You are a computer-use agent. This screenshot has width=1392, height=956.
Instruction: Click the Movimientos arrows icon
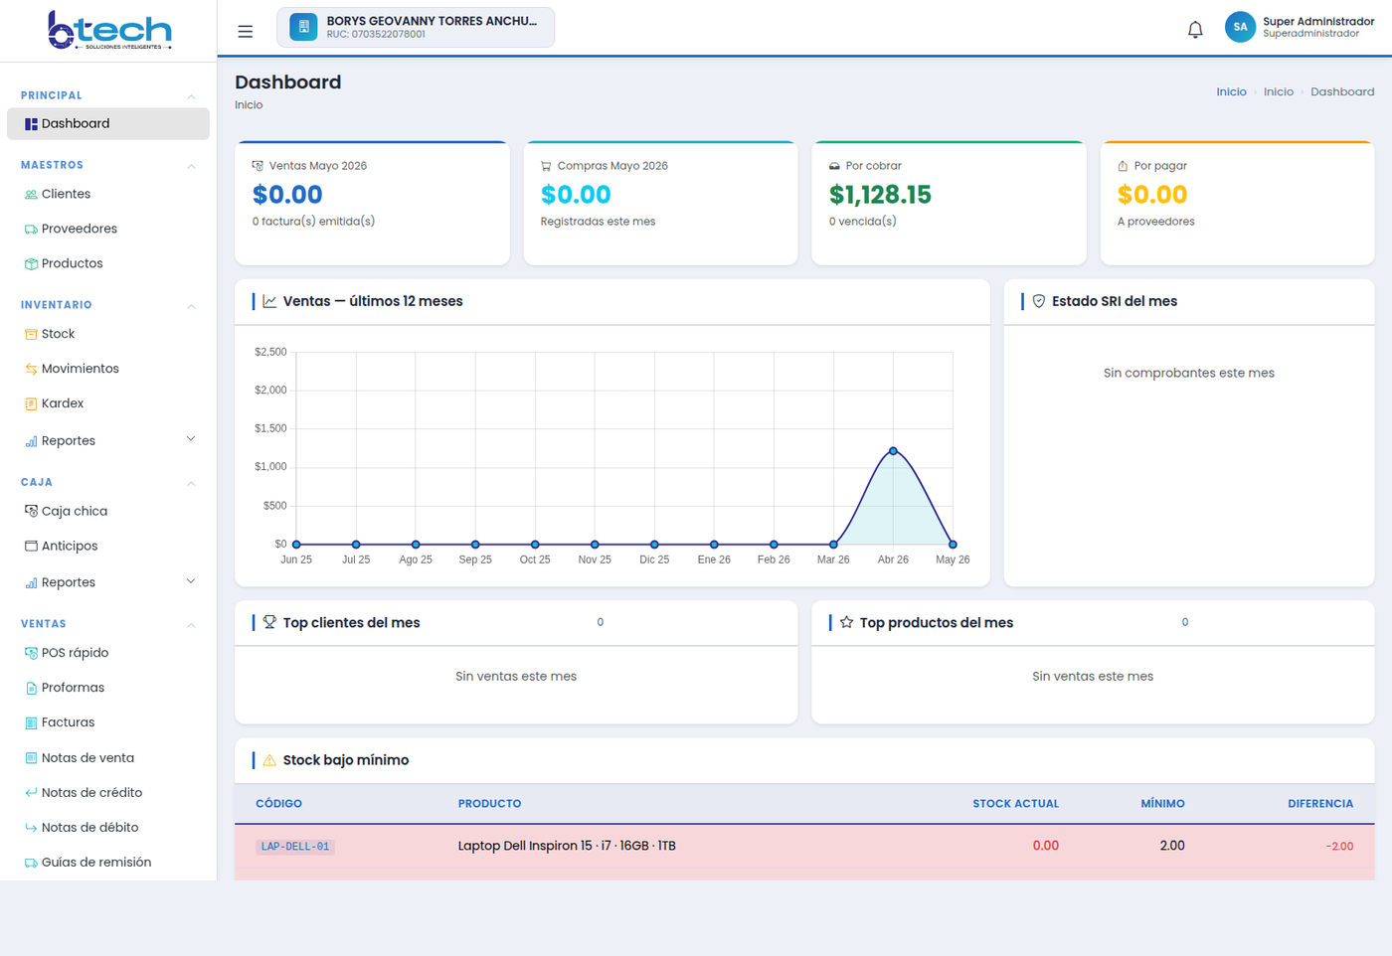pyautogui.click(x=31, y=370)
